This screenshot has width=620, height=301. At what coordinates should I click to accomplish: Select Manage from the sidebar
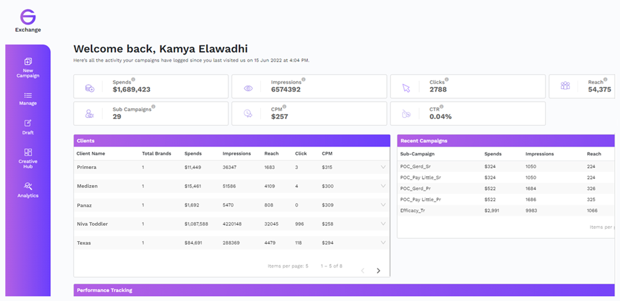[28, 98]
